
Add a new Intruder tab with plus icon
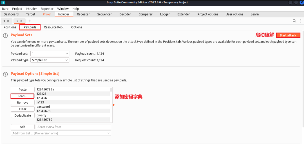[30, 21]
